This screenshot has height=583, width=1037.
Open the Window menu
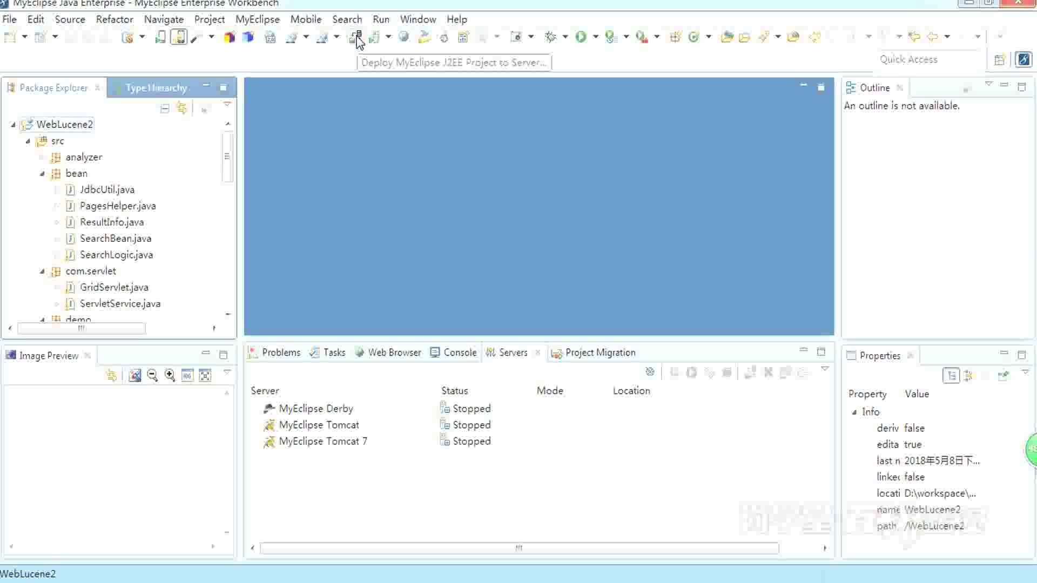(x=418, y=19)
